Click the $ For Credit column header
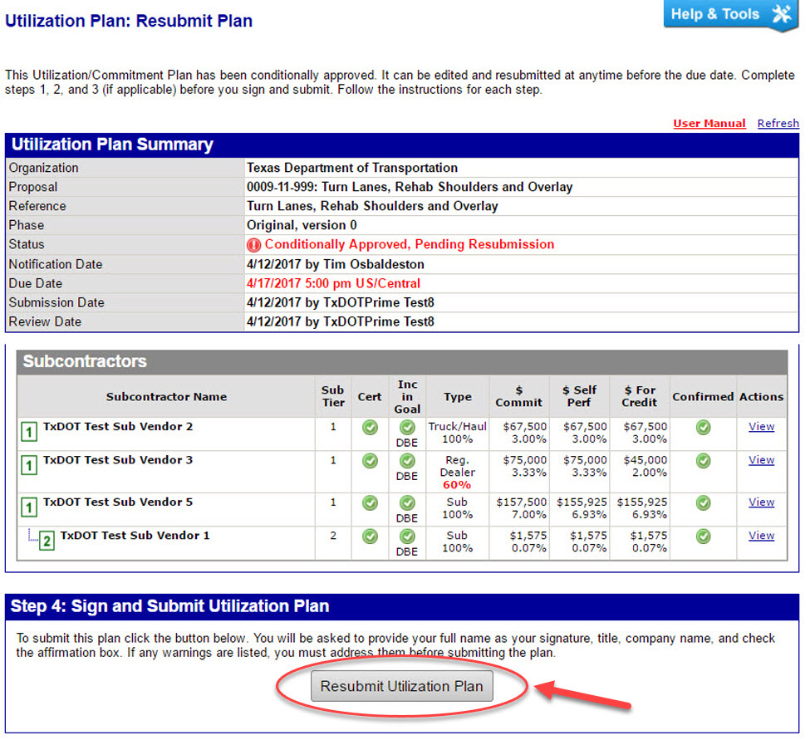The height and width of the screenshot is (740, 810). 640,397
